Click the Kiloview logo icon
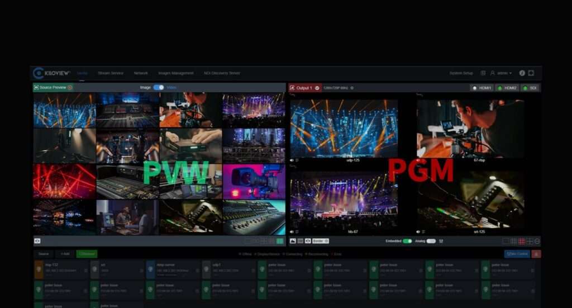This screenshot has width=572, height=308. coord(39,73)
